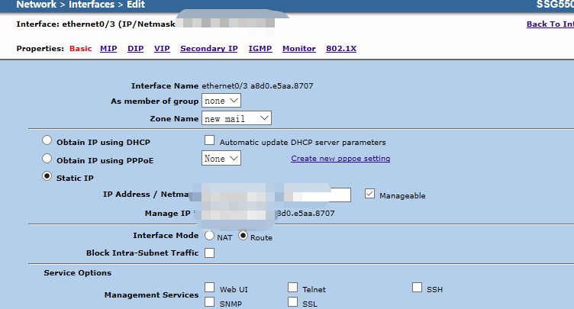Open the MIP properties tab

point(108,49)
